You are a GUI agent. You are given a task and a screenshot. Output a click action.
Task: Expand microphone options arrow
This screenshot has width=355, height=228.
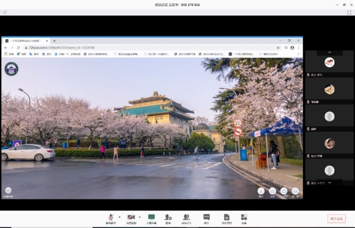click(119, 217)
